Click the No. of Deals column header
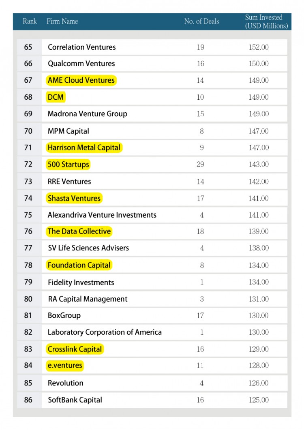This screenshot has height=430, width=304. (201, 21)
